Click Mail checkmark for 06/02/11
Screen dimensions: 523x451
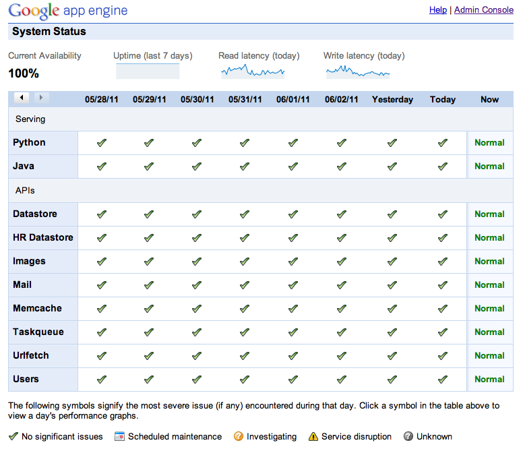coord(342,285)
